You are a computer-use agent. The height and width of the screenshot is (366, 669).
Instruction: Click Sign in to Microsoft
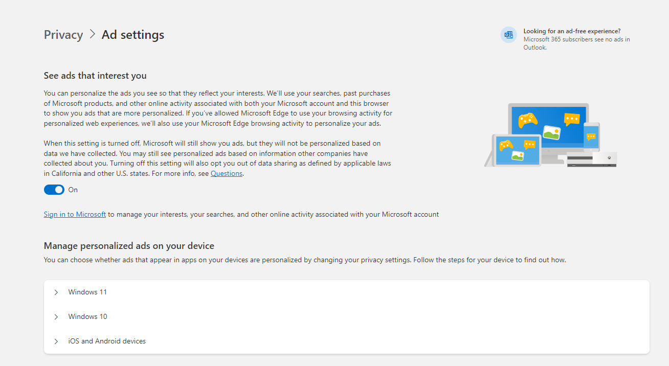pos(75,214)
